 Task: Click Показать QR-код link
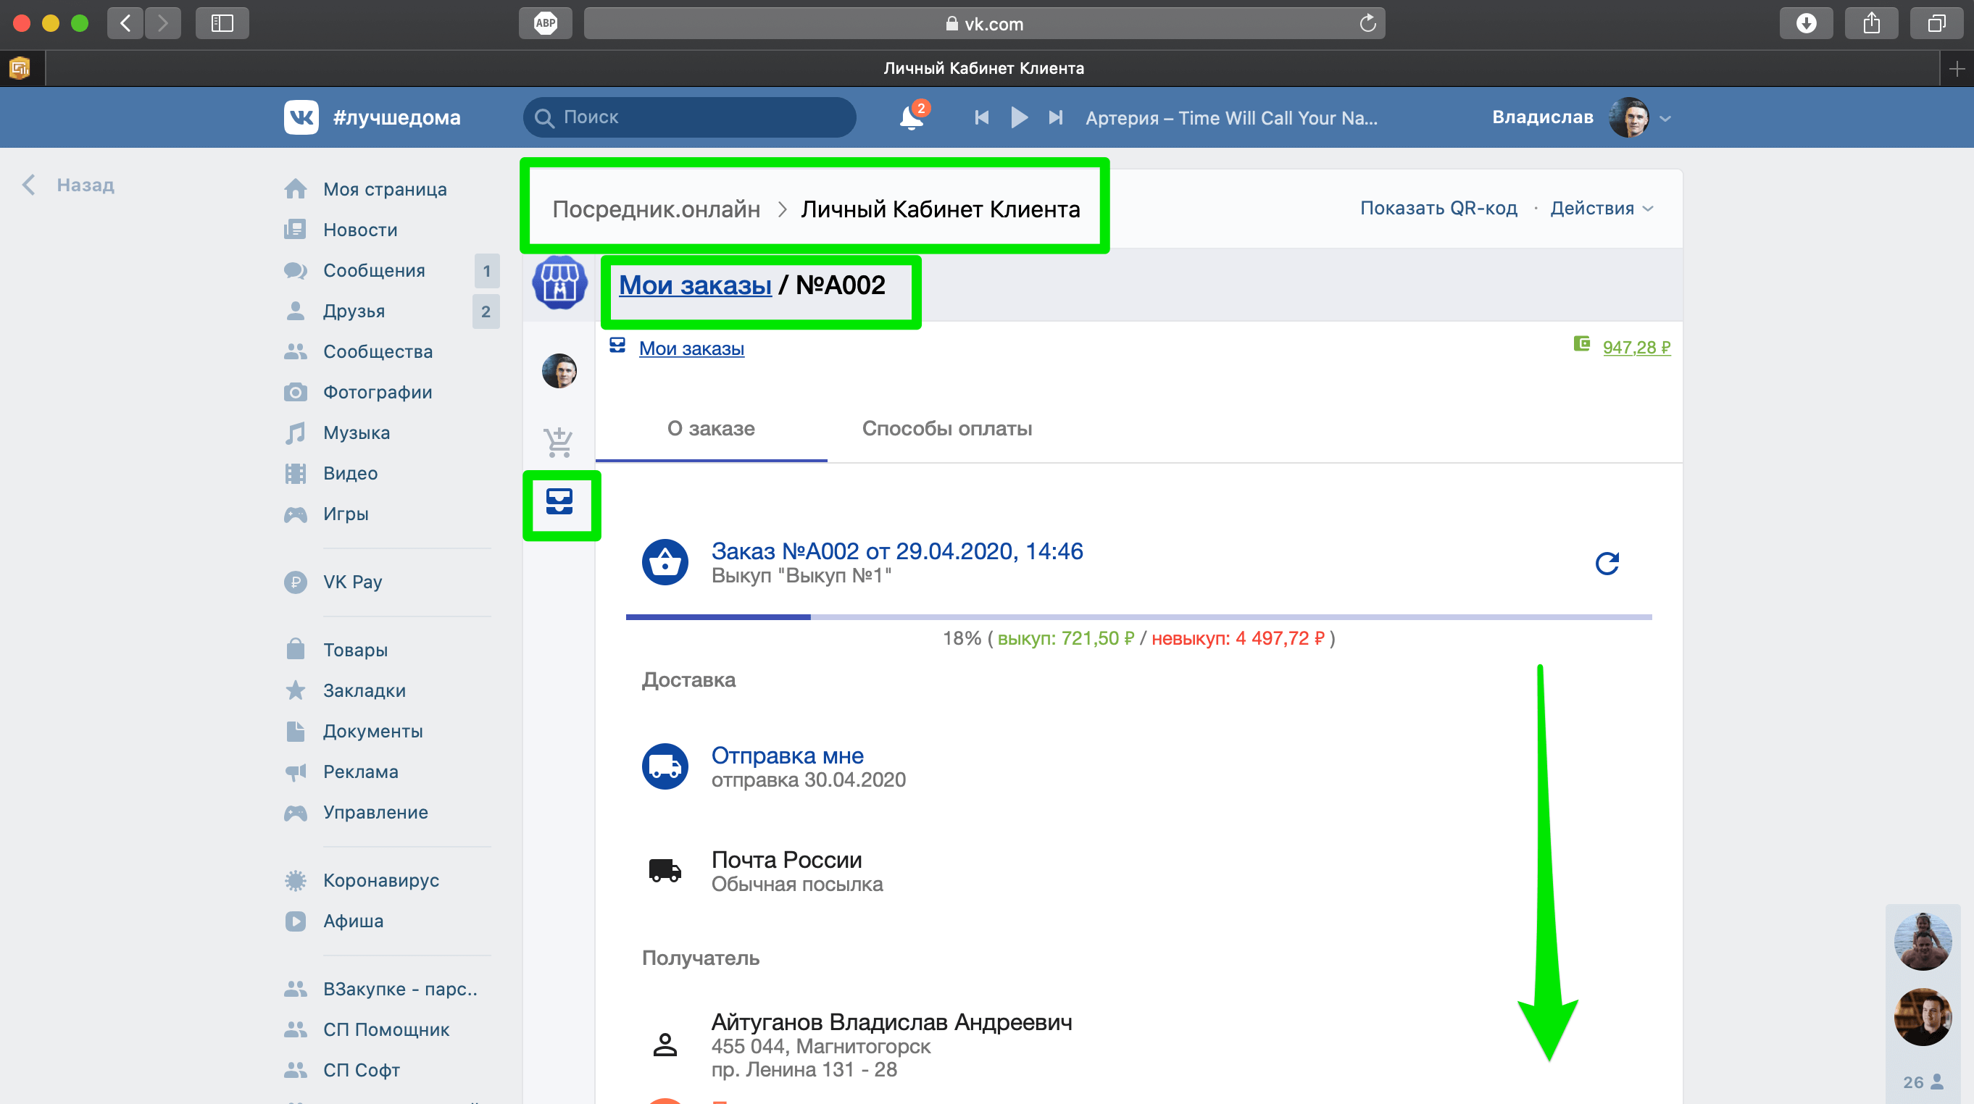1438,209
